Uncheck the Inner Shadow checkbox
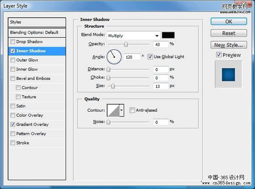 [x=12, y=51]
